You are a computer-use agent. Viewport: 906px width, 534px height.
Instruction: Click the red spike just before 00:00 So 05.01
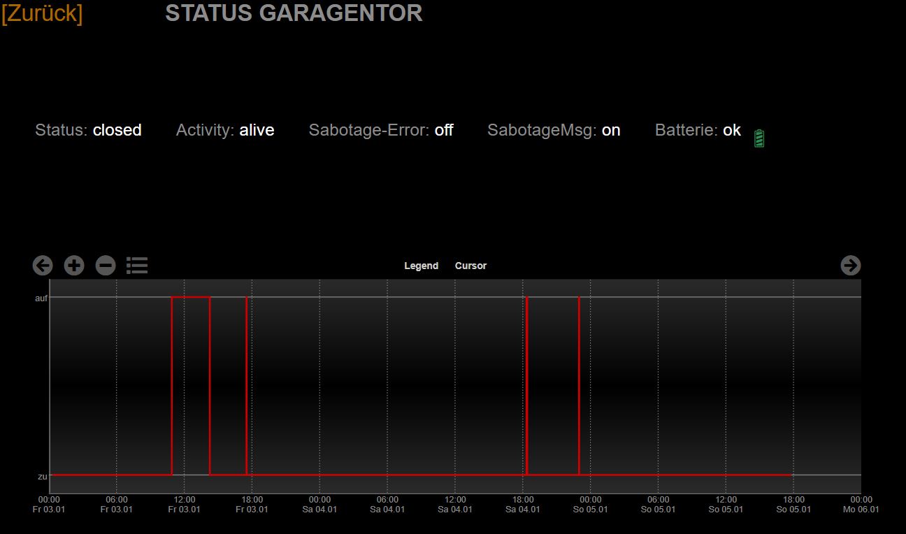tap(579, 386)
